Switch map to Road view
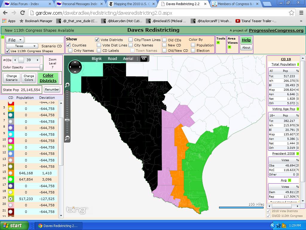The width and height of the screenshot is (306, 230). 112,58
